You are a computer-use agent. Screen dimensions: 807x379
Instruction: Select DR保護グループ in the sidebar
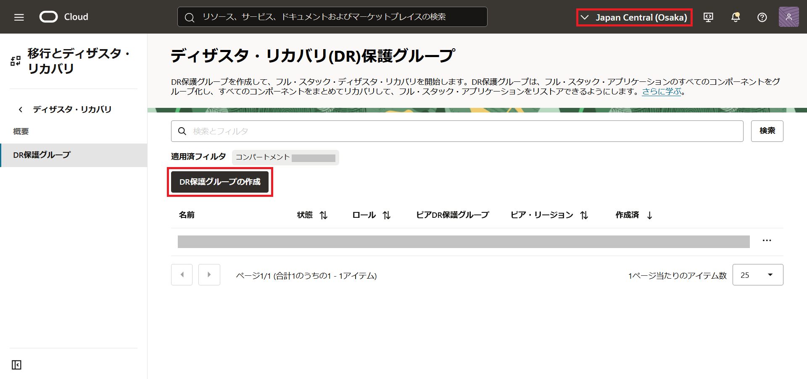pyautogui.click(x=42, y=155)
